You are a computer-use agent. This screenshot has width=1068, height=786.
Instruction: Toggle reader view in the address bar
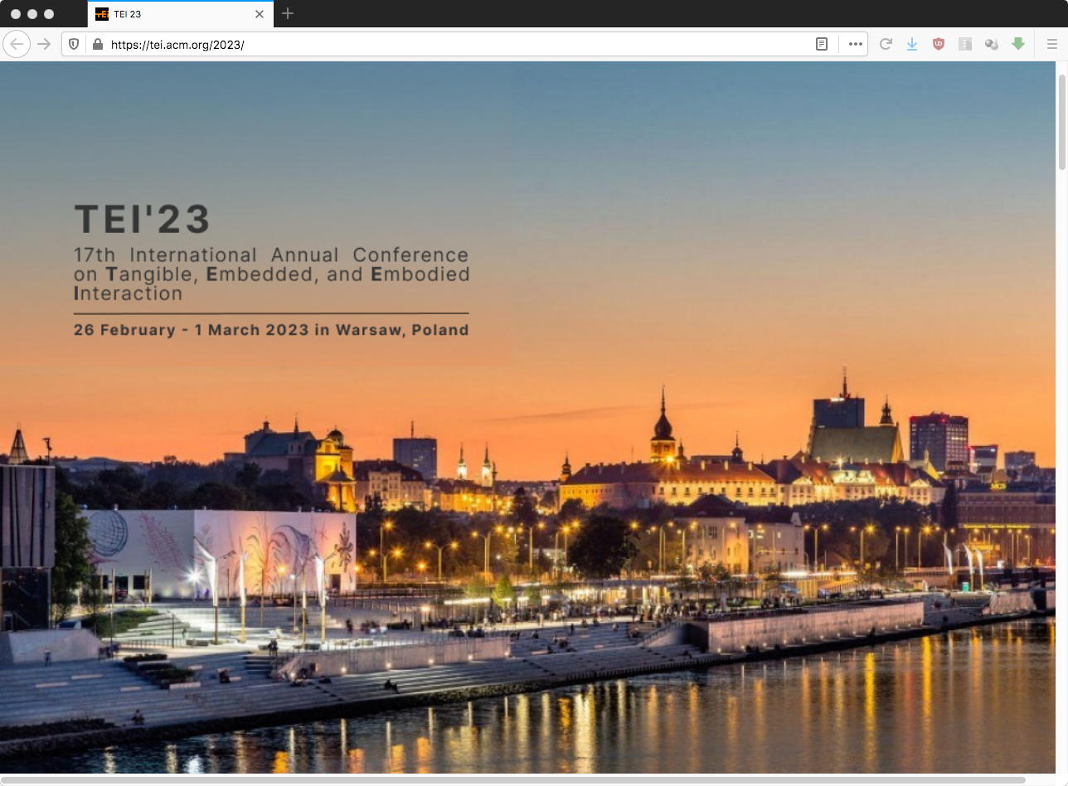coord(822,45)
